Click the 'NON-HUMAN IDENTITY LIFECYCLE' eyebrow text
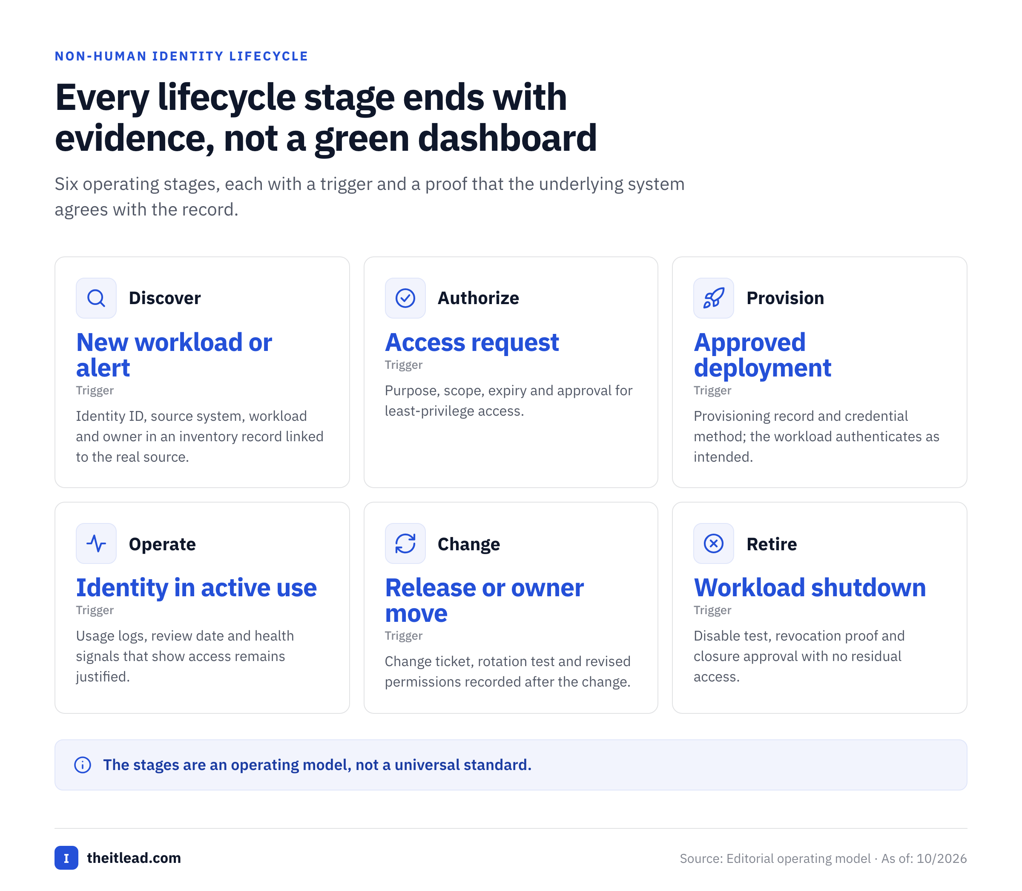Screen dimensions: 1022x891 (181, 56)
